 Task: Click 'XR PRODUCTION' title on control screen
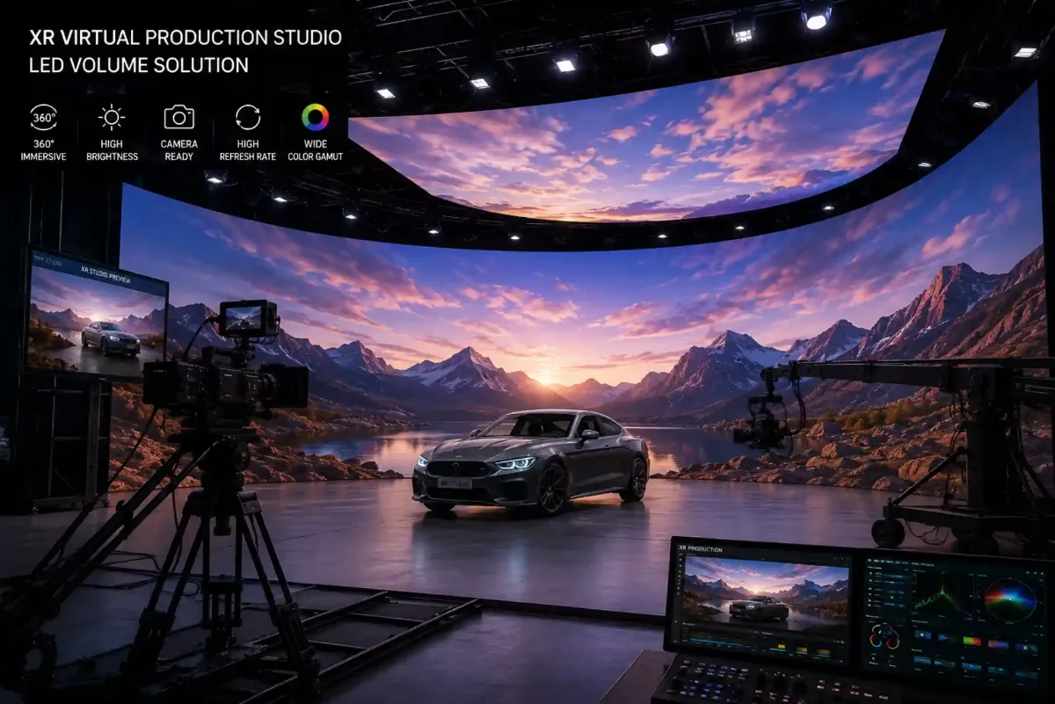click(701, 548)
